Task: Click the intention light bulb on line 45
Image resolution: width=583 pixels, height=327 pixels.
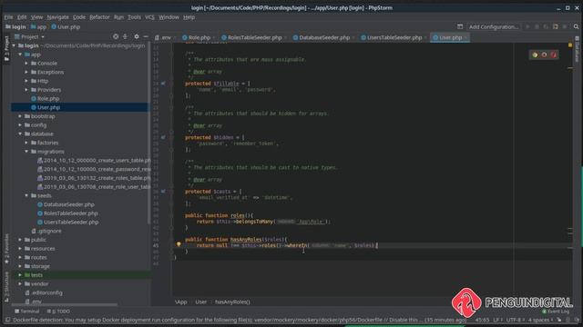Action: point(179,244)
